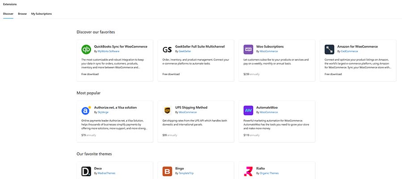Click the Amazon for WooCommerce logo icon

point(329,49)
